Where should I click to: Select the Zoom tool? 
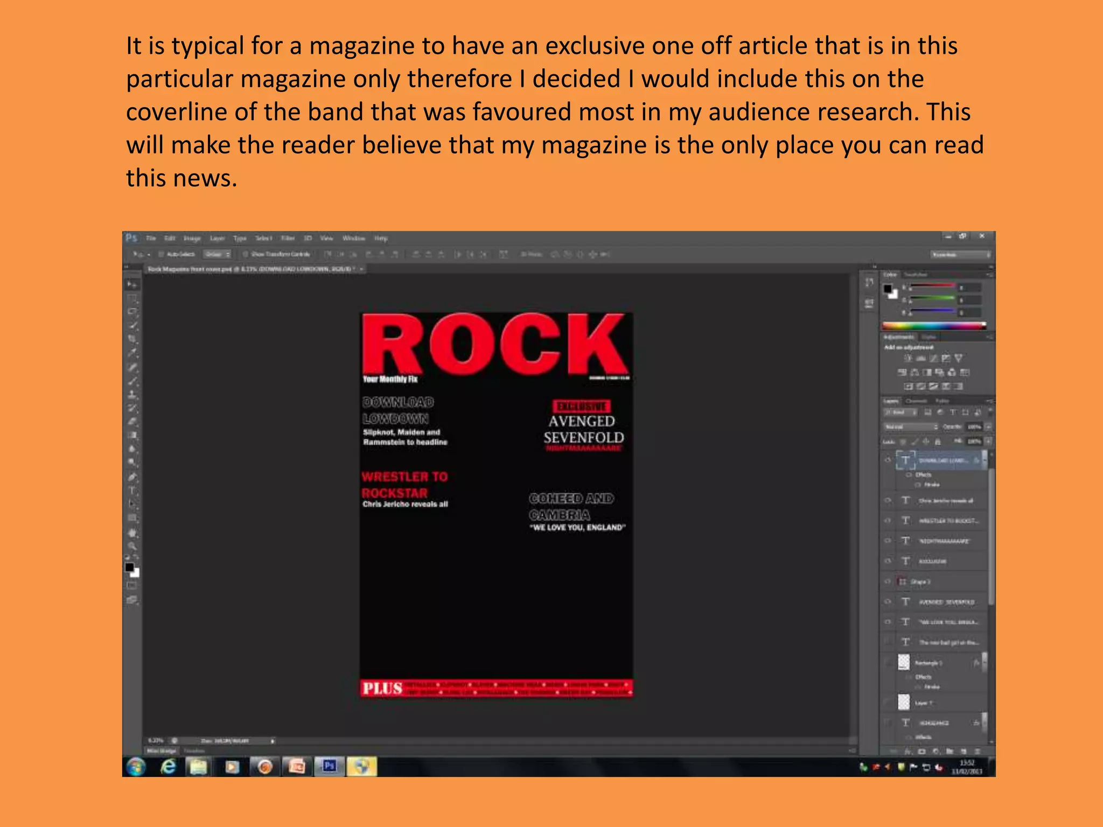[132, 546]
